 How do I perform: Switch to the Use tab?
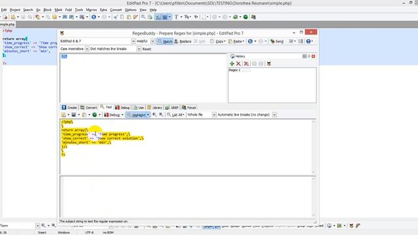click(x=138, y=108)
